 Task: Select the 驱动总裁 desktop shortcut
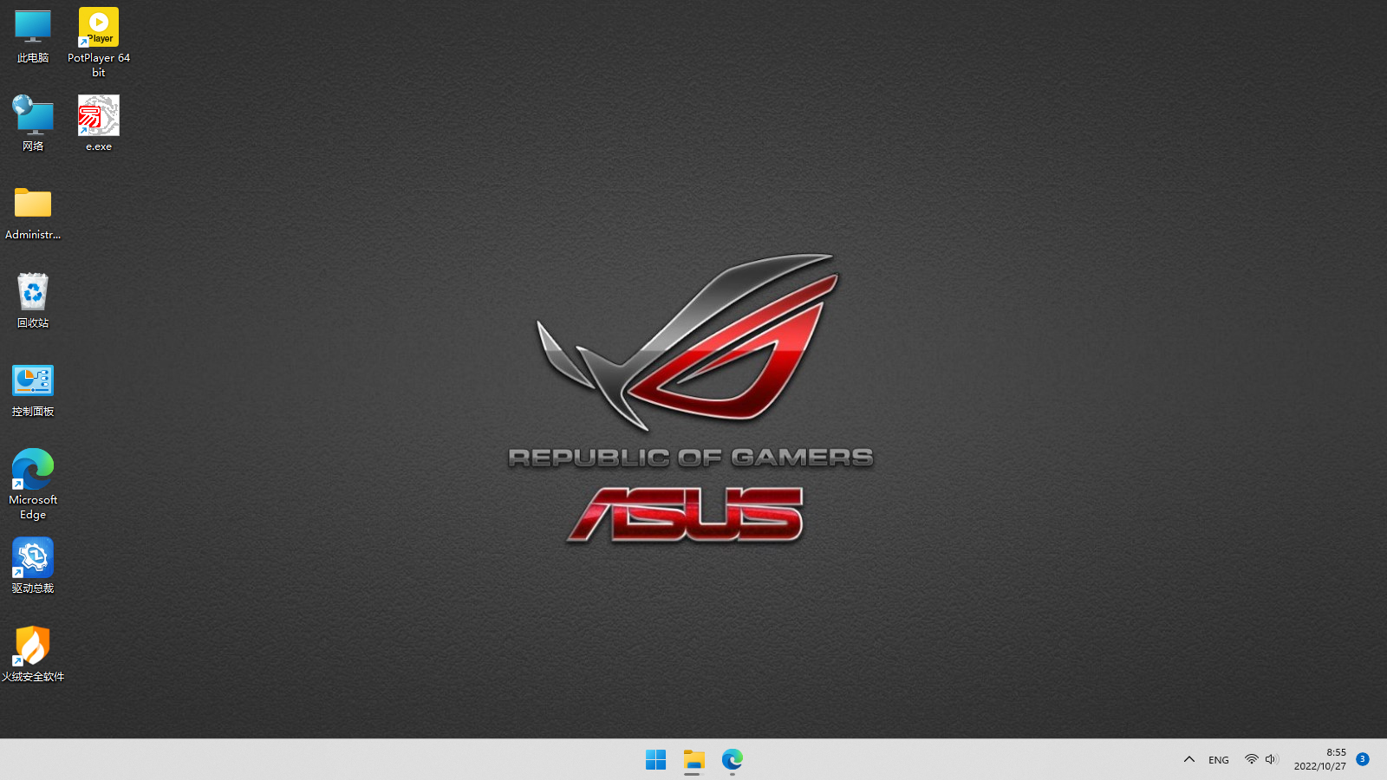33,566
